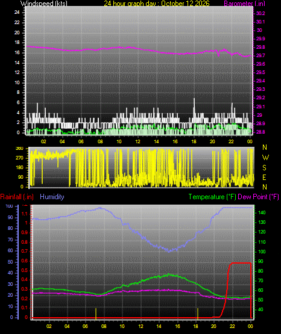The width and height of the screenshot is (281, 334).
Task: Click the magenta "Dew Point (°F)" legend label
Action: 258,197
